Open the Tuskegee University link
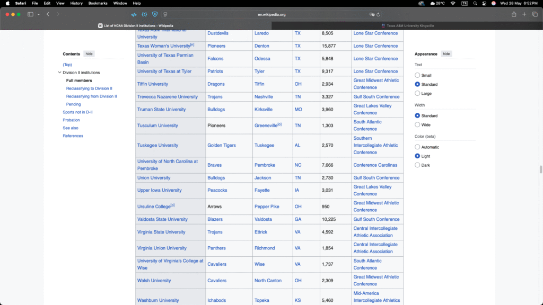Image resolution: width=543 pixels, height=305 pixels. [157, 145]
